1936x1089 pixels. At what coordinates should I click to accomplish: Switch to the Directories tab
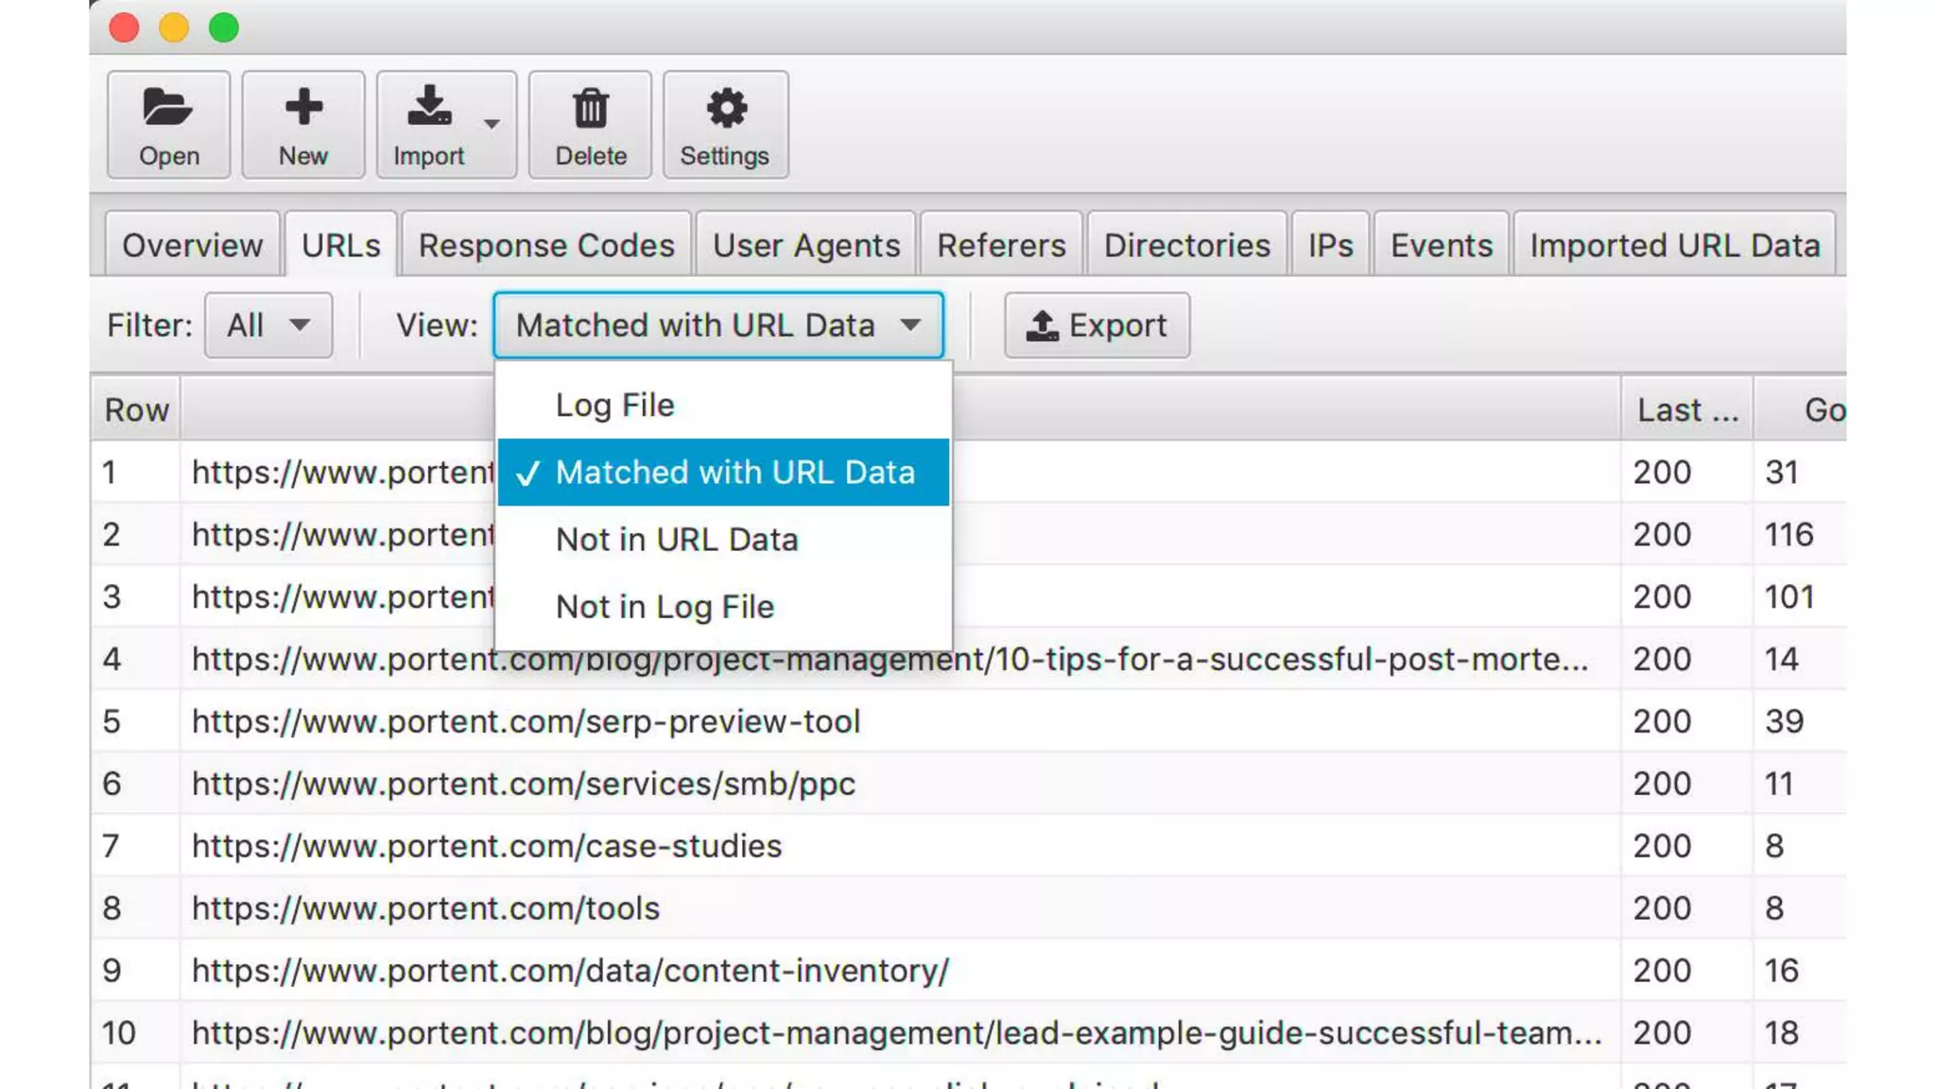[1186, 246]
